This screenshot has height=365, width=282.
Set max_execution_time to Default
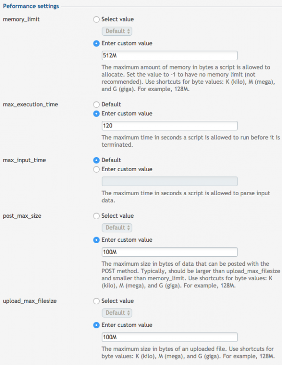click(96, 104)
